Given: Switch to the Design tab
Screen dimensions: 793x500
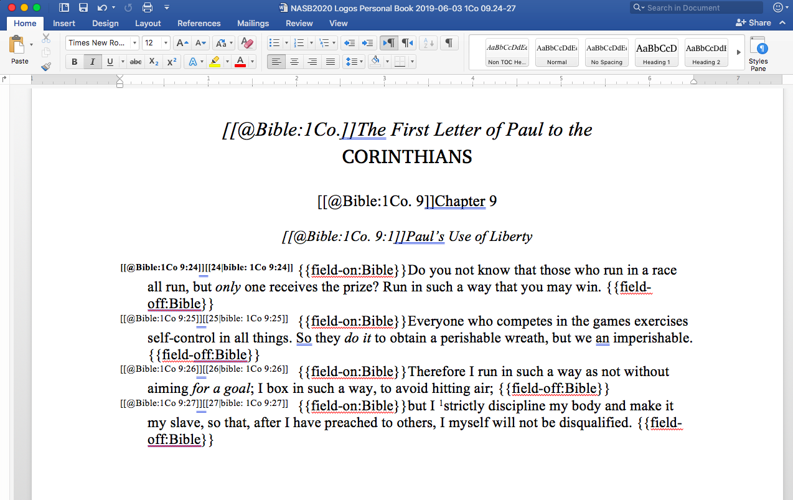Looking at the screenshot, I should pos(105,23).
